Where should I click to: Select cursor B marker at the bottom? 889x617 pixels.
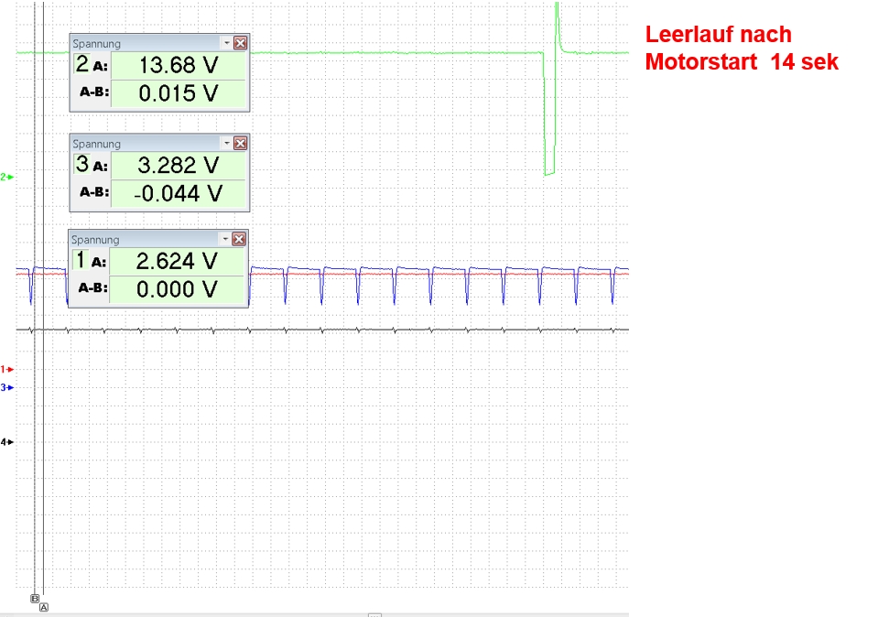[x=35, y=599]
